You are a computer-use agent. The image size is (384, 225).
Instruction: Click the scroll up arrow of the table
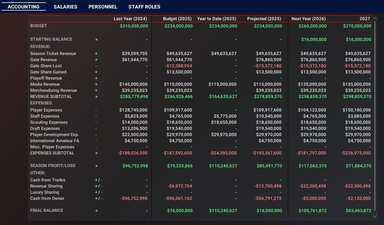tap(375, 18)
